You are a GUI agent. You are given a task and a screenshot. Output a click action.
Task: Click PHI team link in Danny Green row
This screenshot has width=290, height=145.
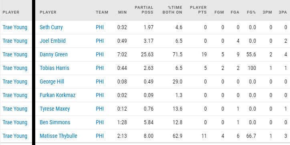tap(100, 54)
